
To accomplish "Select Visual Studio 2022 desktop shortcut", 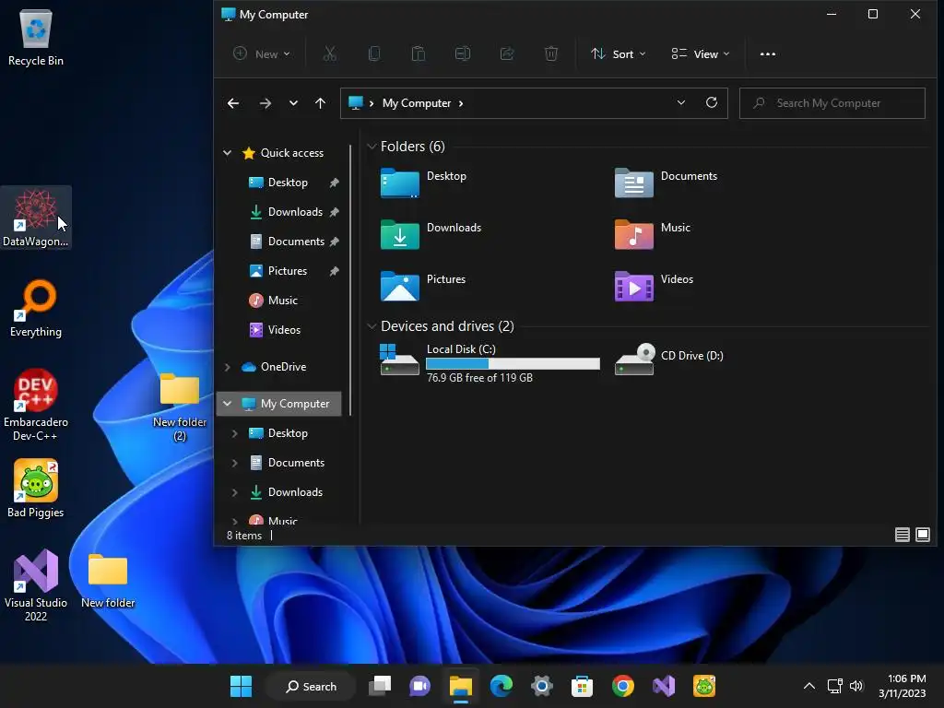I will pos(36,585).
